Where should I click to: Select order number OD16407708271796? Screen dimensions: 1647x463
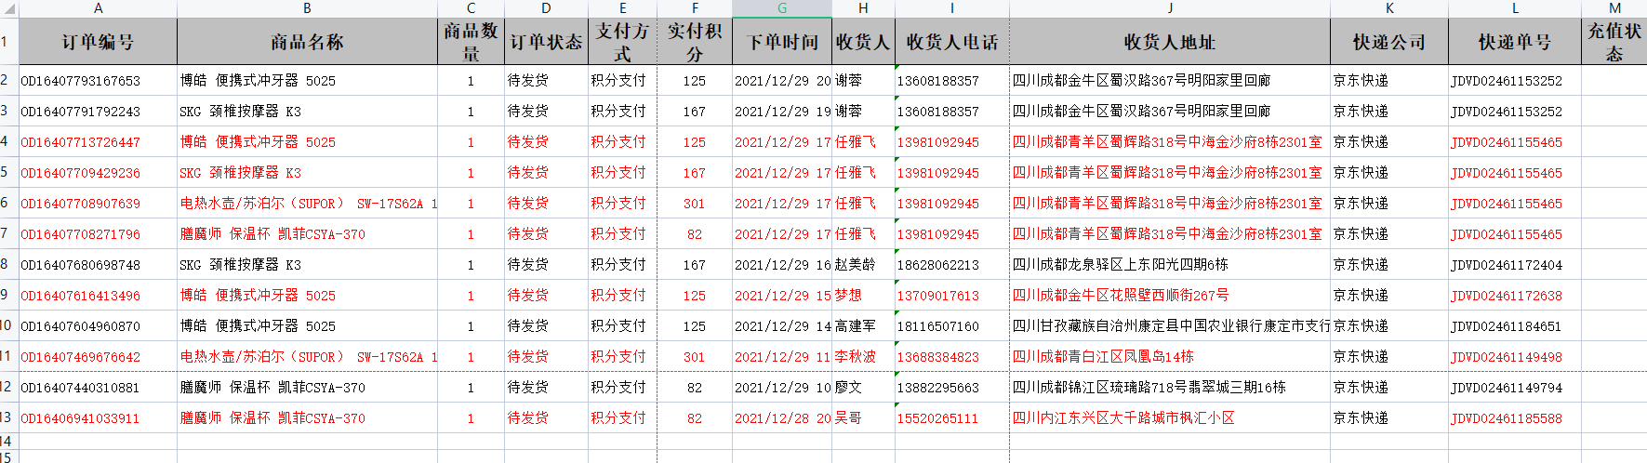(x=81, y=234)
